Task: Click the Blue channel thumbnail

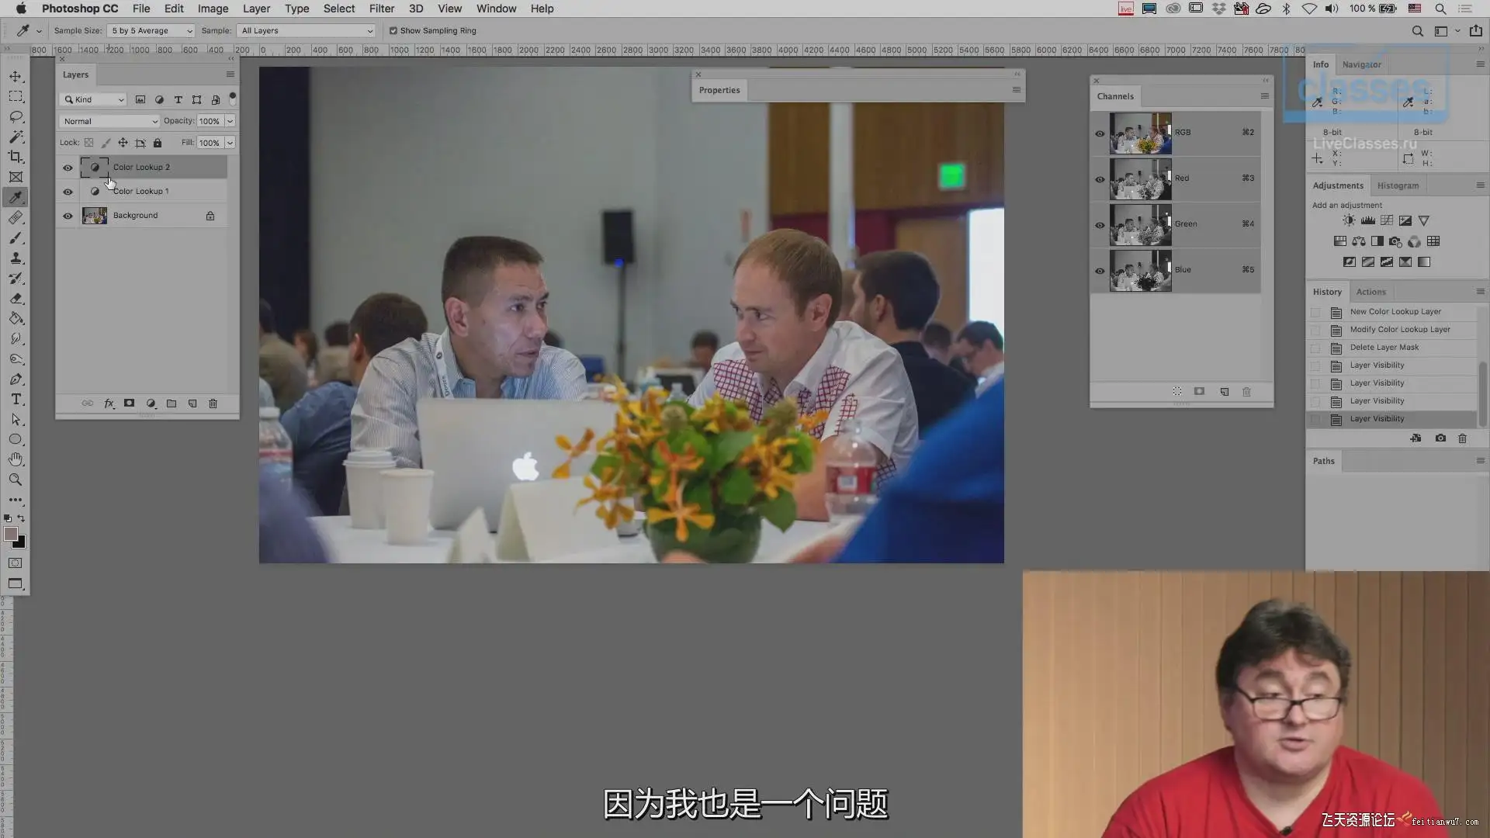Action: click(1140, 270)
